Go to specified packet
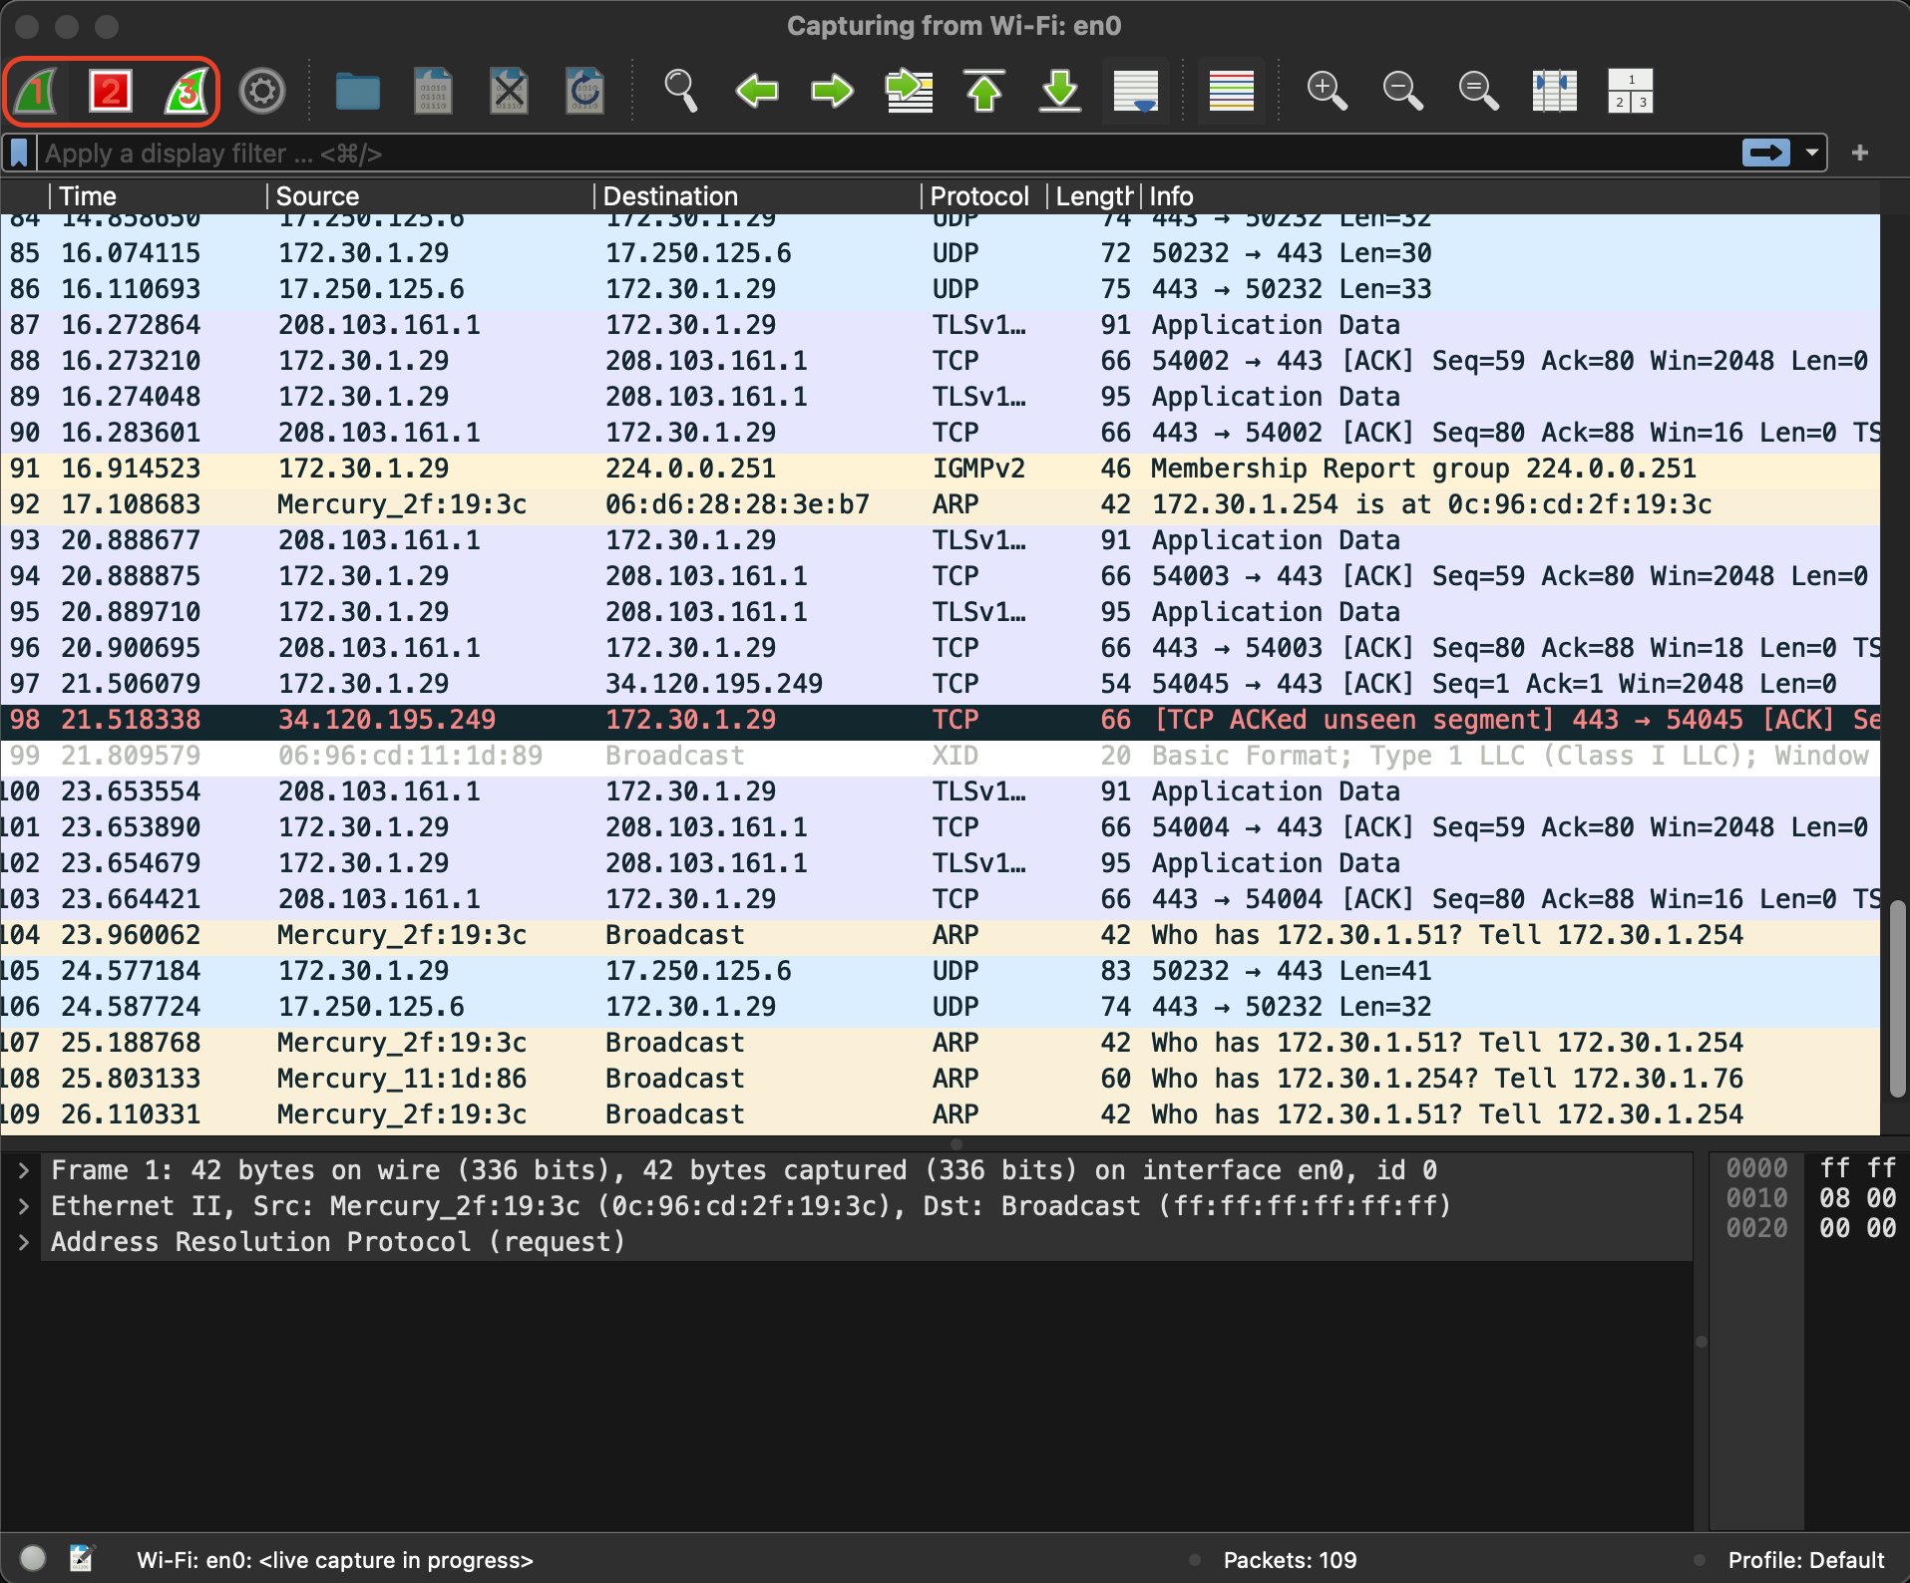This screenshot has height=1583, width=1910. (909, 92)
